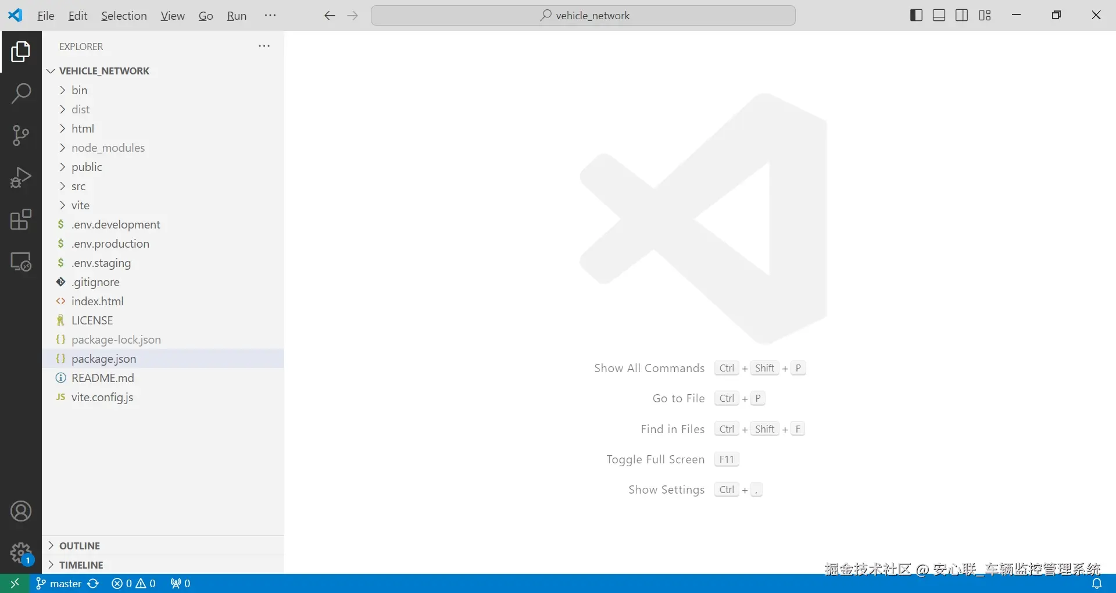Viewport: 1116px width, 593px height.
Task: Open the README.md file
Action: 163,378
